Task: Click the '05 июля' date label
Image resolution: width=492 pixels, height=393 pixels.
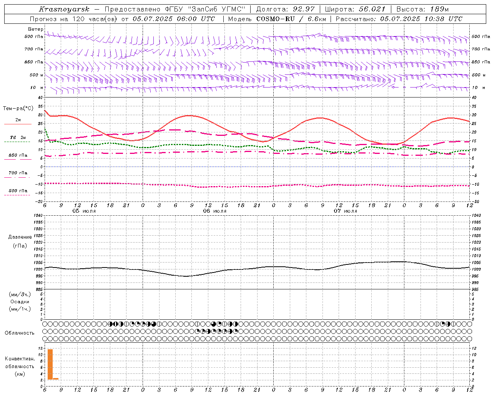Action: click(84, 211)
